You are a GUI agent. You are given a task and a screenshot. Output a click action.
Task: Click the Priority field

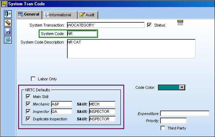pos(174,121)
